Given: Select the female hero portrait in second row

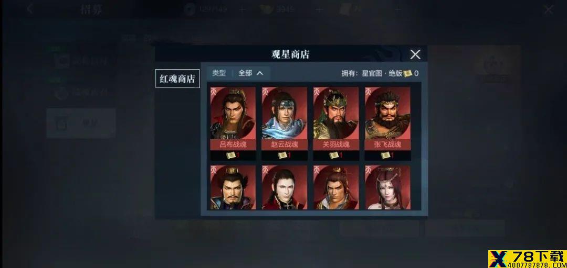Looking at the screenshot, I should pyautogui.click(x=387, y=187).
